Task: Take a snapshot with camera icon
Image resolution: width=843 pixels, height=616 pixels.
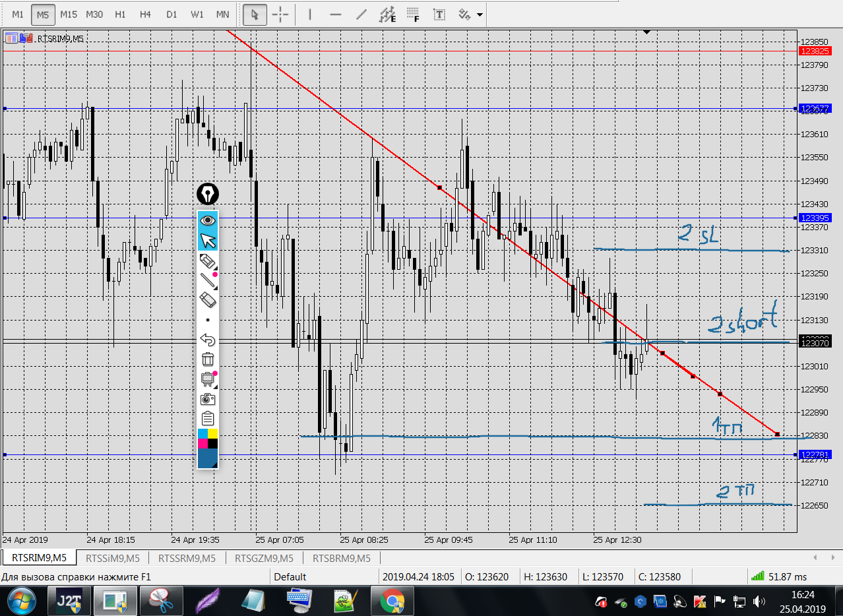Action: [x=208, y=399]
